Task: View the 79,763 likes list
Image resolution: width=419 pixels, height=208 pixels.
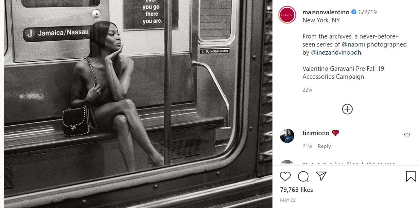Action: click(296, 189)
